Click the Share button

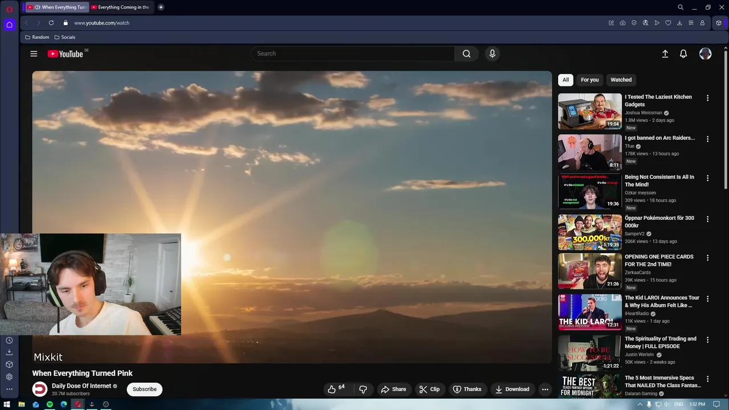pyautogui.click(x=394, y=389)
